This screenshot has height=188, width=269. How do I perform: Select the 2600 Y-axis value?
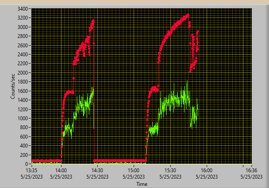[23, 45]
